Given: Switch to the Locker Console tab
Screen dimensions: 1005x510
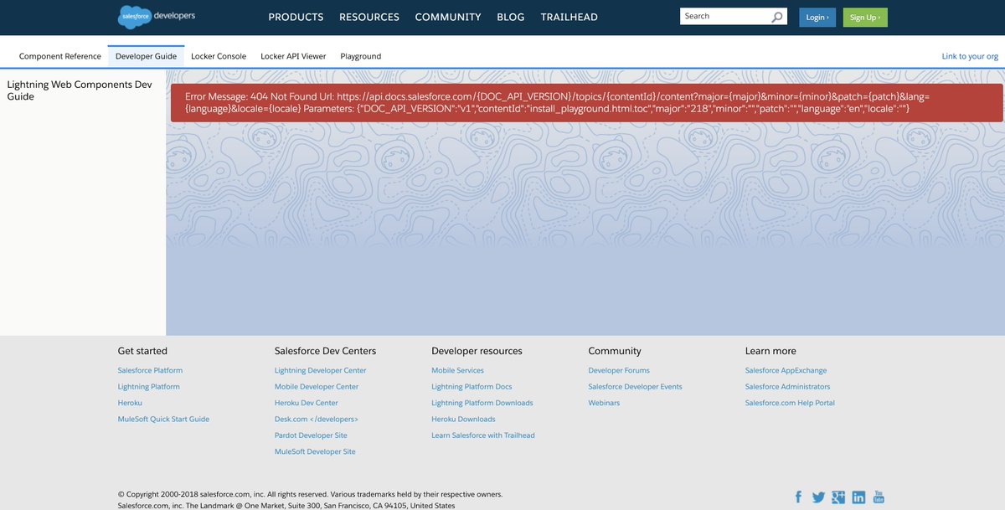Looking at the screenshot, I should 219,56.
